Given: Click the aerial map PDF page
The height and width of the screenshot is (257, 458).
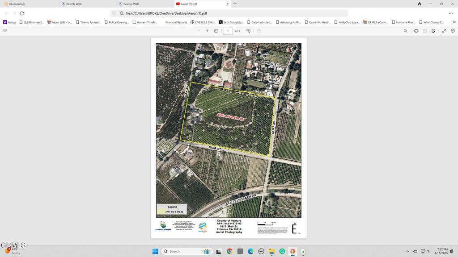Looking at the screenshot, I should point(229,138).
